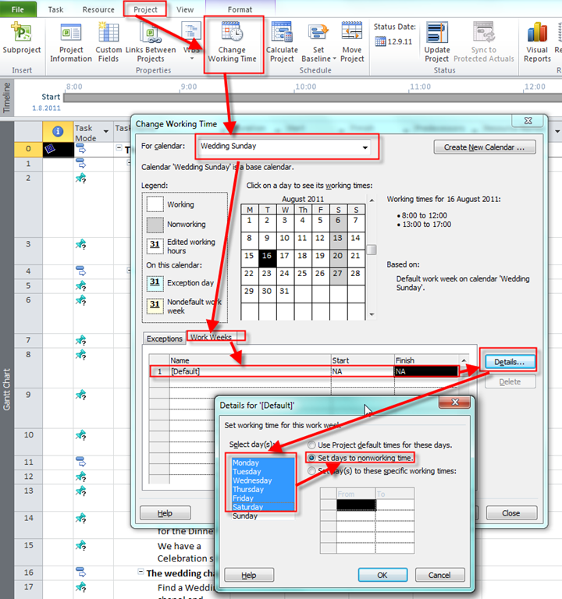Viewport: 562px width, 599px height.
Task: Click the Change Working Time icon
Action: [232, 34]
